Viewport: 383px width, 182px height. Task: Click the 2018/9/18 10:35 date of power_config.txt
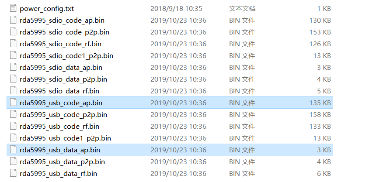176,9
